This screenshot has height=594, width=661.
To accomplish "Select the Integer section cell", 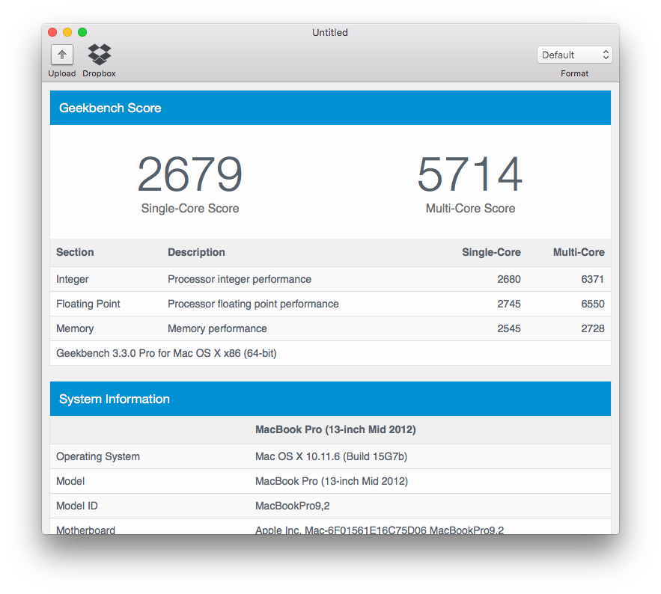I will pyautogui.click(x=73, y=279).
